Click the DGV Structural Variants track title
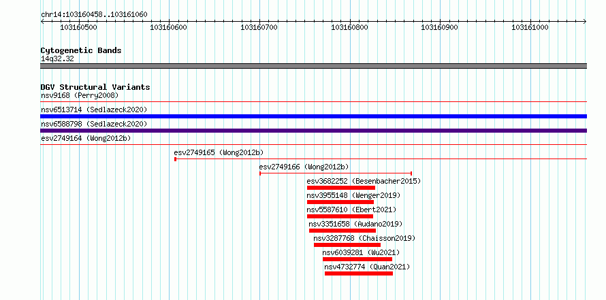 (95, 87)
